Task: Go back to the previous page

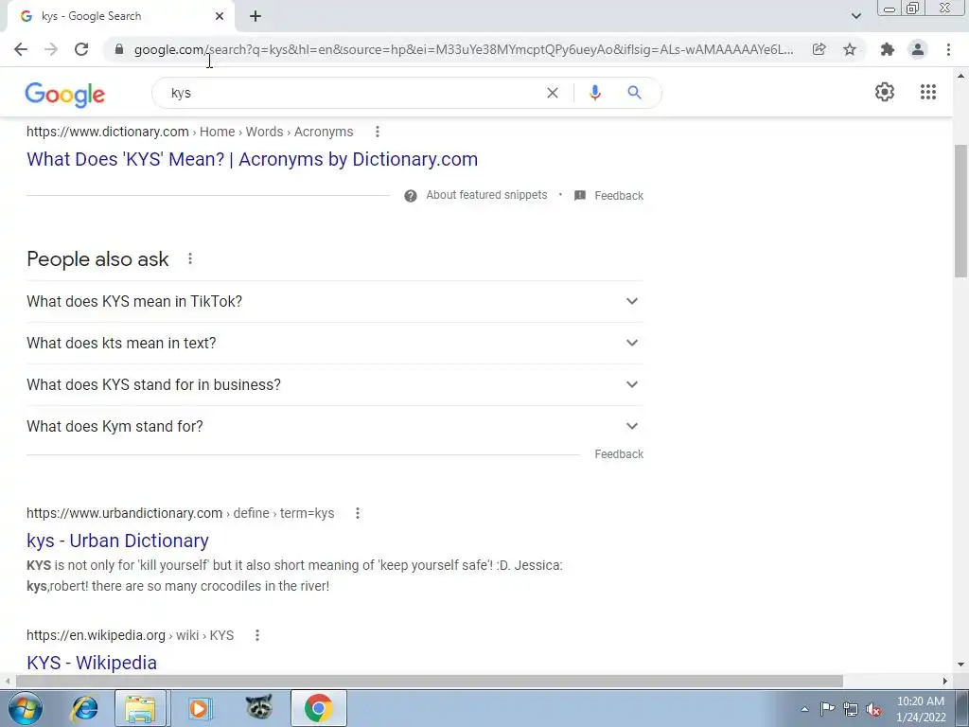Action: [x=21, y=49]
